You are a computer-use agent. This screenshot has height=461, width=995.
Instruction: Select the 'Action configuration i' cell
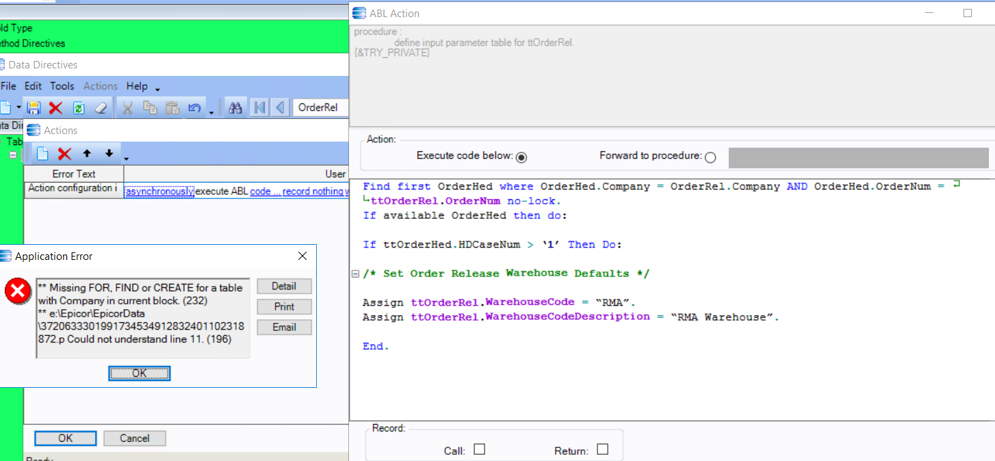point(74,190)
